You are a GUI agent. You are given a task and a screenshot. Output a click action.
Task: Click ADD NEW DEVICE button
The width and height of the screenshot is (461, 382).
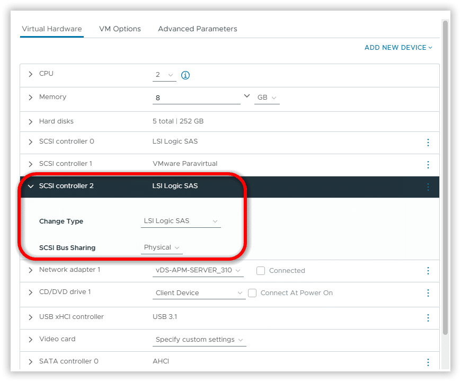(x=398, y=48)
